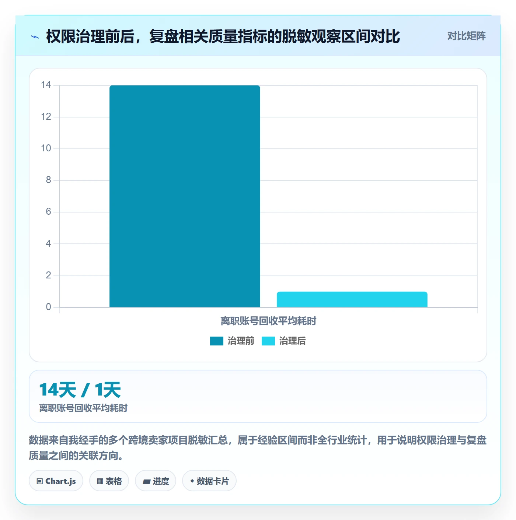Click the 14天 / 1天 stat value
This screenshot has width=516, height=520.
click(80, 390)
